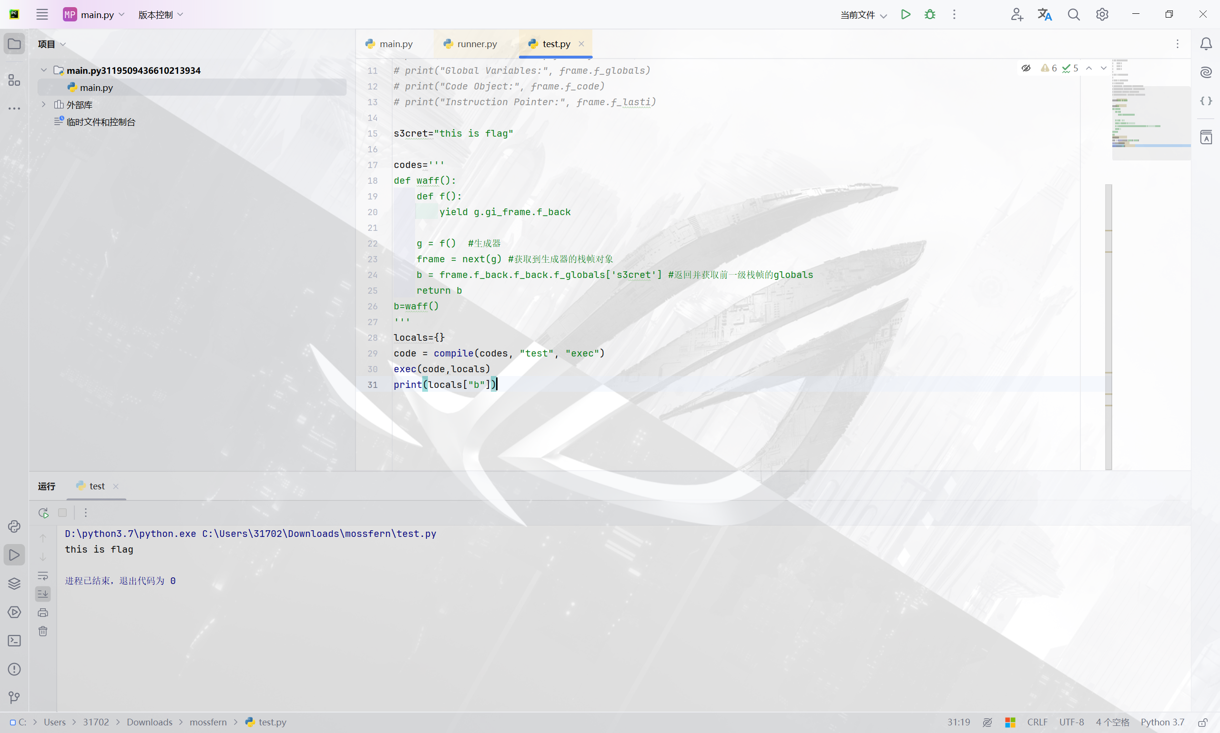The height and width of the screenshot is (733, 1220).
Task: Open Search Everywhere magnifier
Action: 1073,14
